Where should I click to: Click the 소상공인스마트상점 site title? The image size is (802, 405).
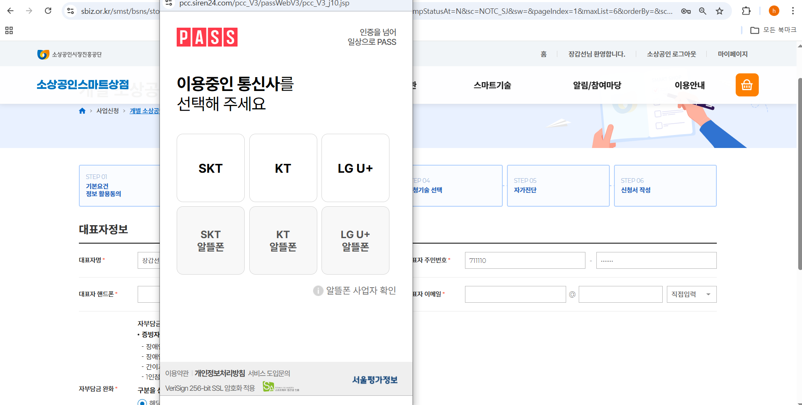(x=83, y=85)
